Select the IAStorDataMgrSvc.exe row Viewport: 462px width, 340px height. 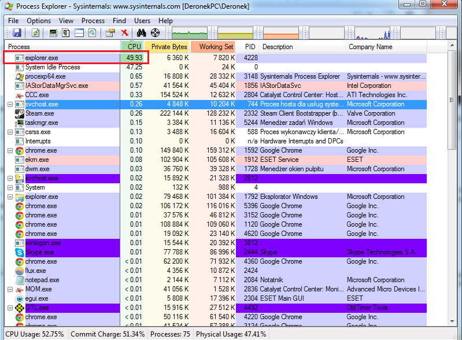[215, 86]
